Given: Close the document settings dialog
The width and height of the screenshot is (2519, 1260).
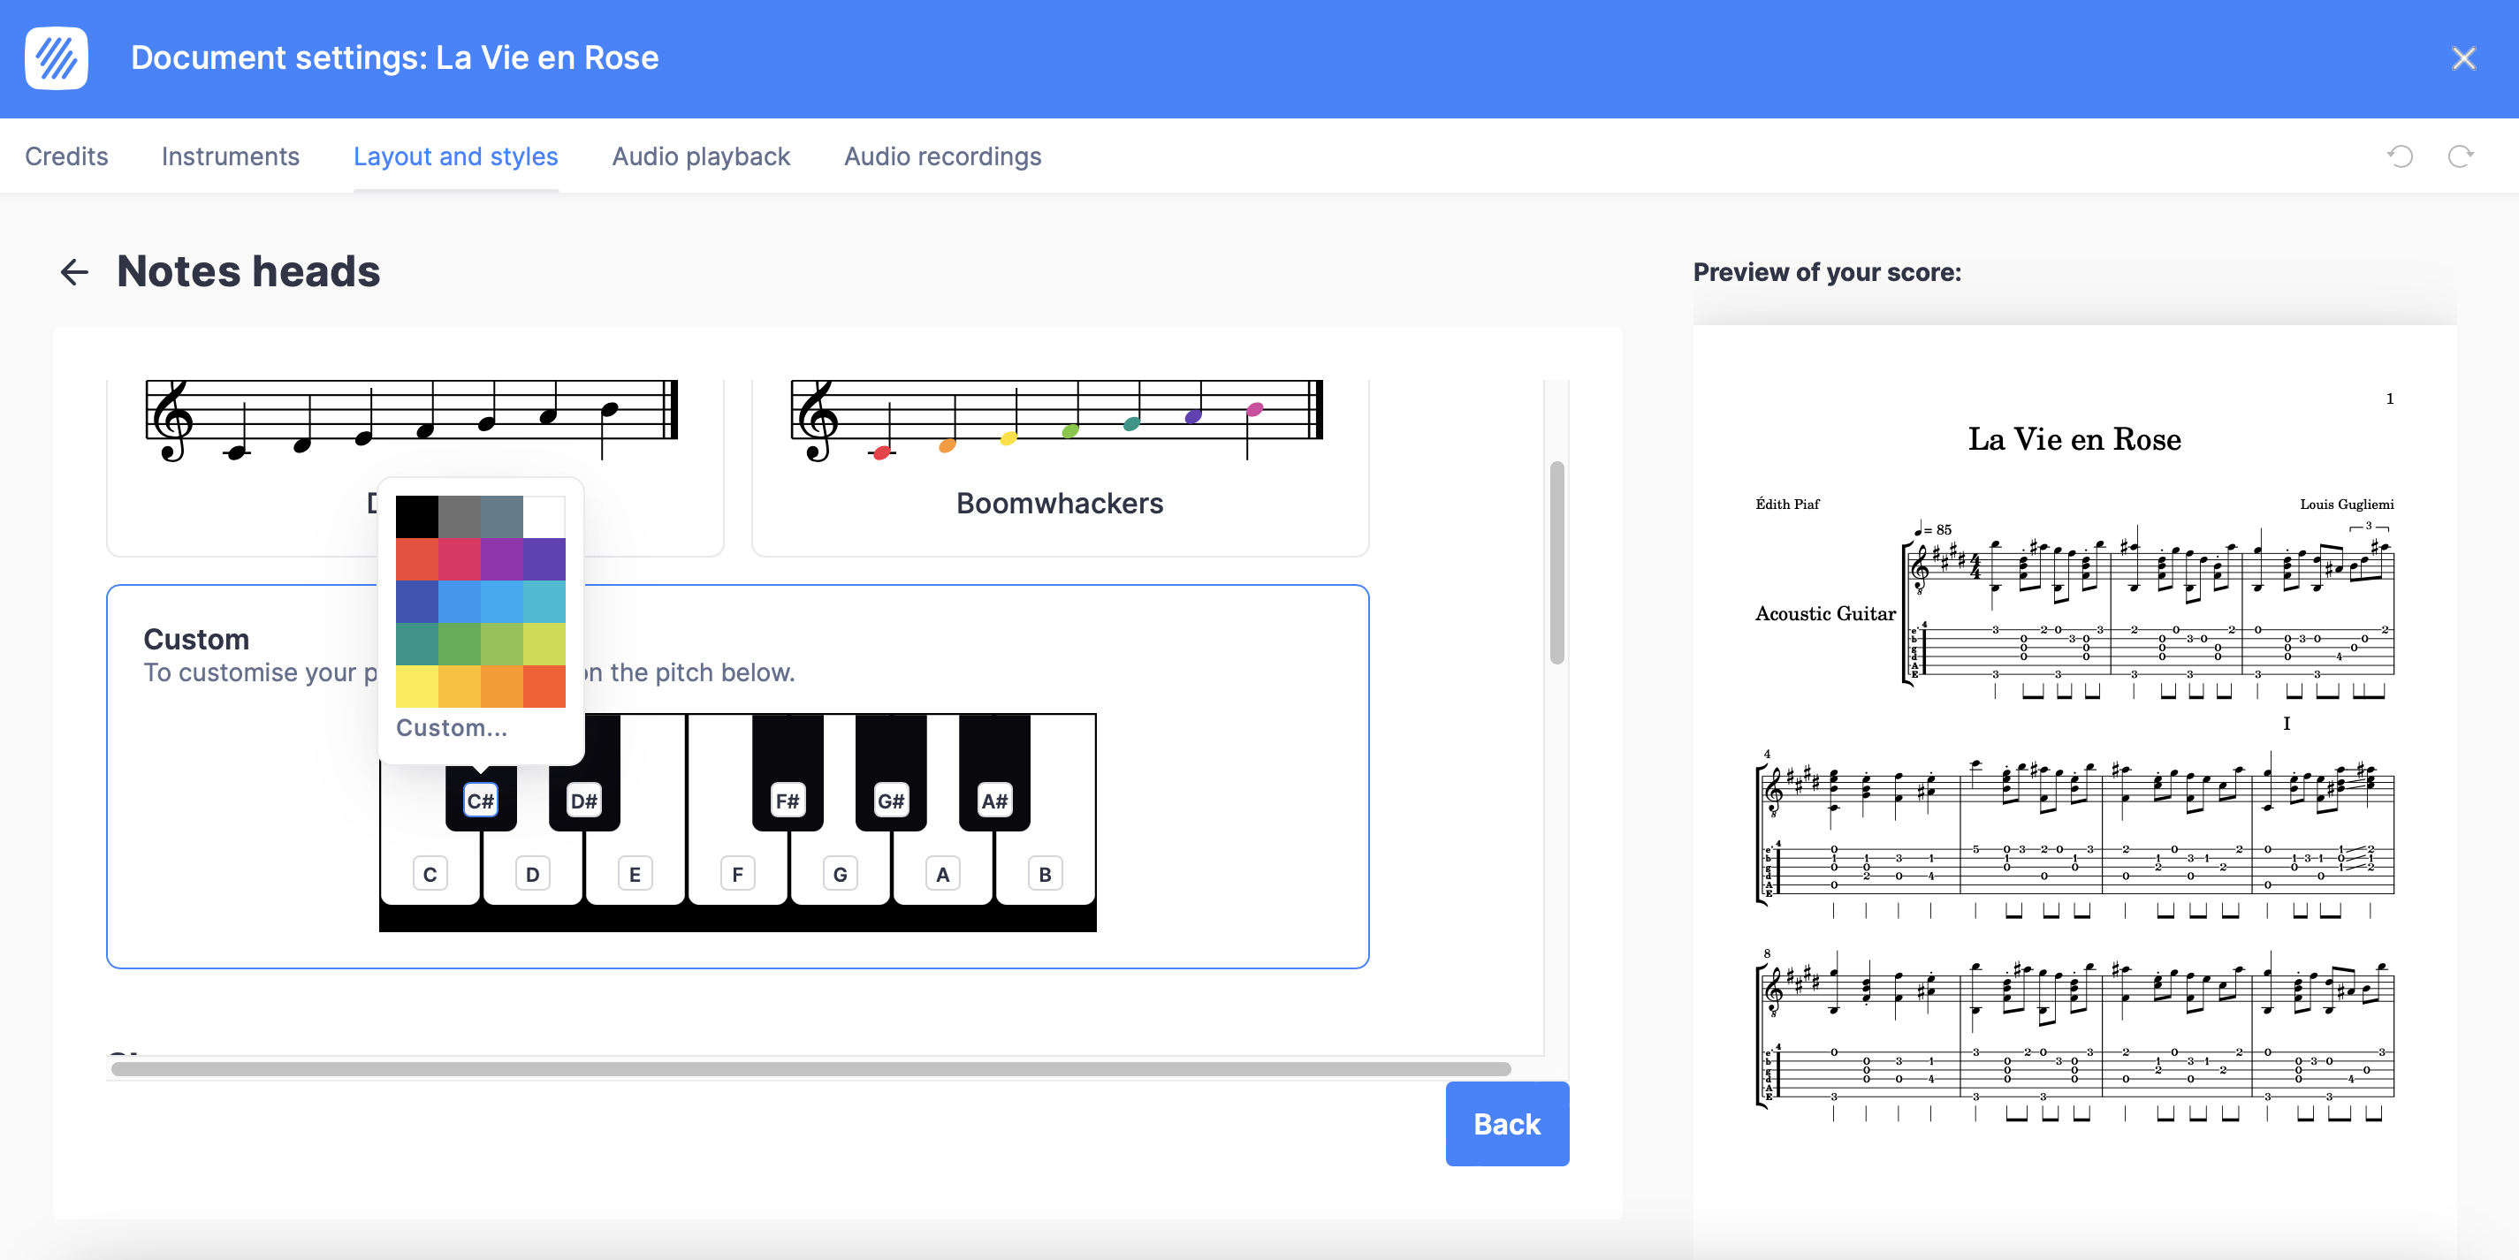Looking at the screenshot, I should click(2463, 58).
